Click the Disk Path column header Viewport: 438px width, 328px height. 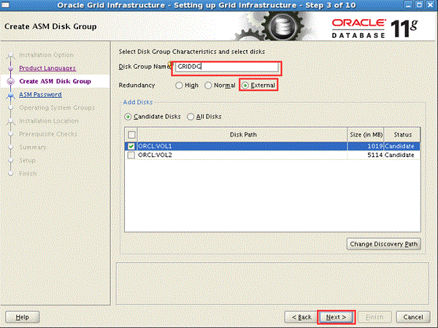242,134
